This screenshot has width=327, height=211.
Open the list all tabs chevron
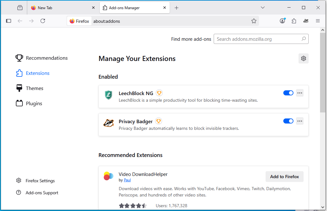[x=263, y=8]
